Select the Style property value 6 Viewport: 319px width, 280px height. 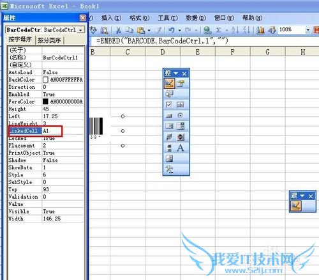[63, 175]
